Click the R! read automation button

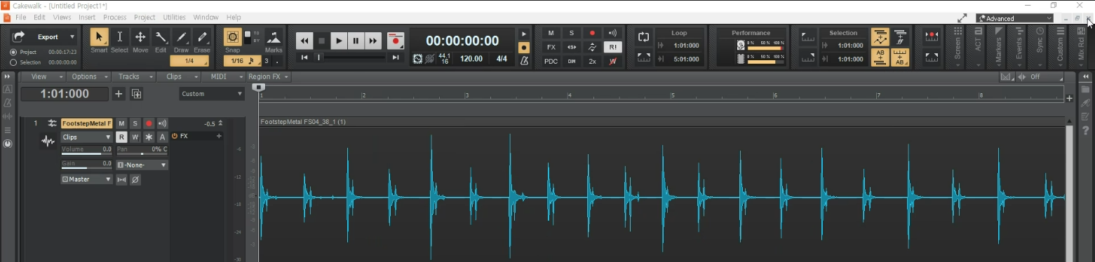click(612, 47)
